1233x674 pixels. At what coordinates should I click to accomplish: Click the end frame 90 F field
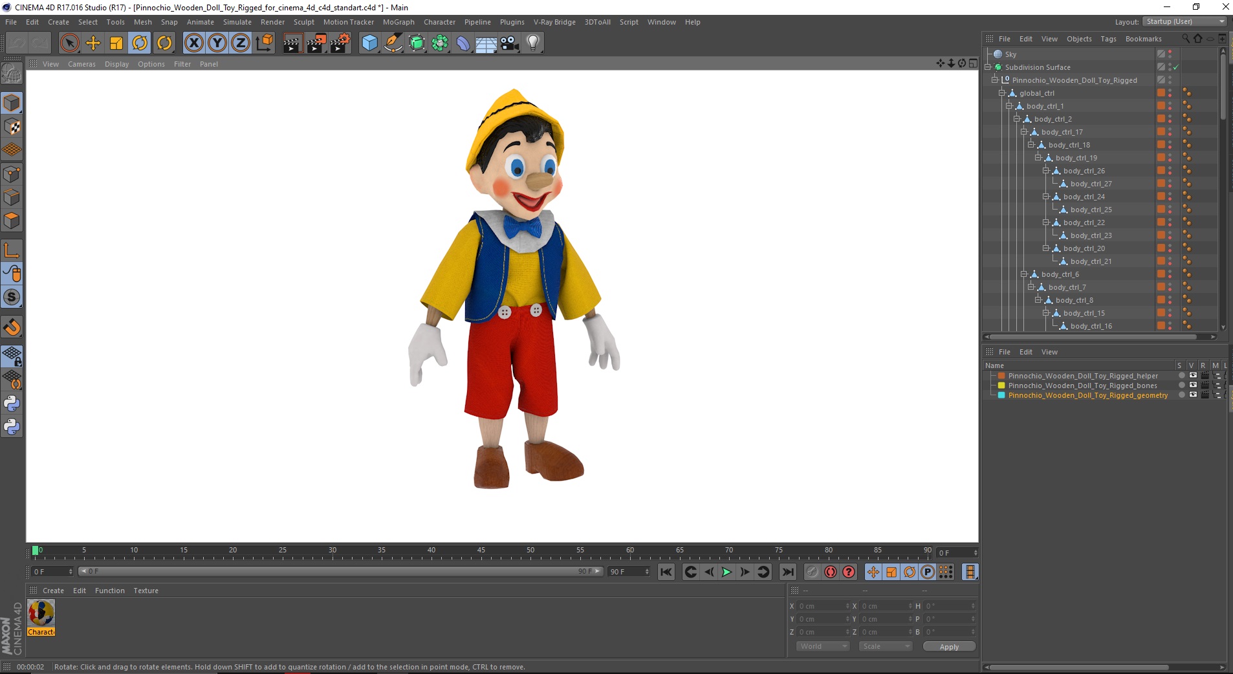[629, 572]
